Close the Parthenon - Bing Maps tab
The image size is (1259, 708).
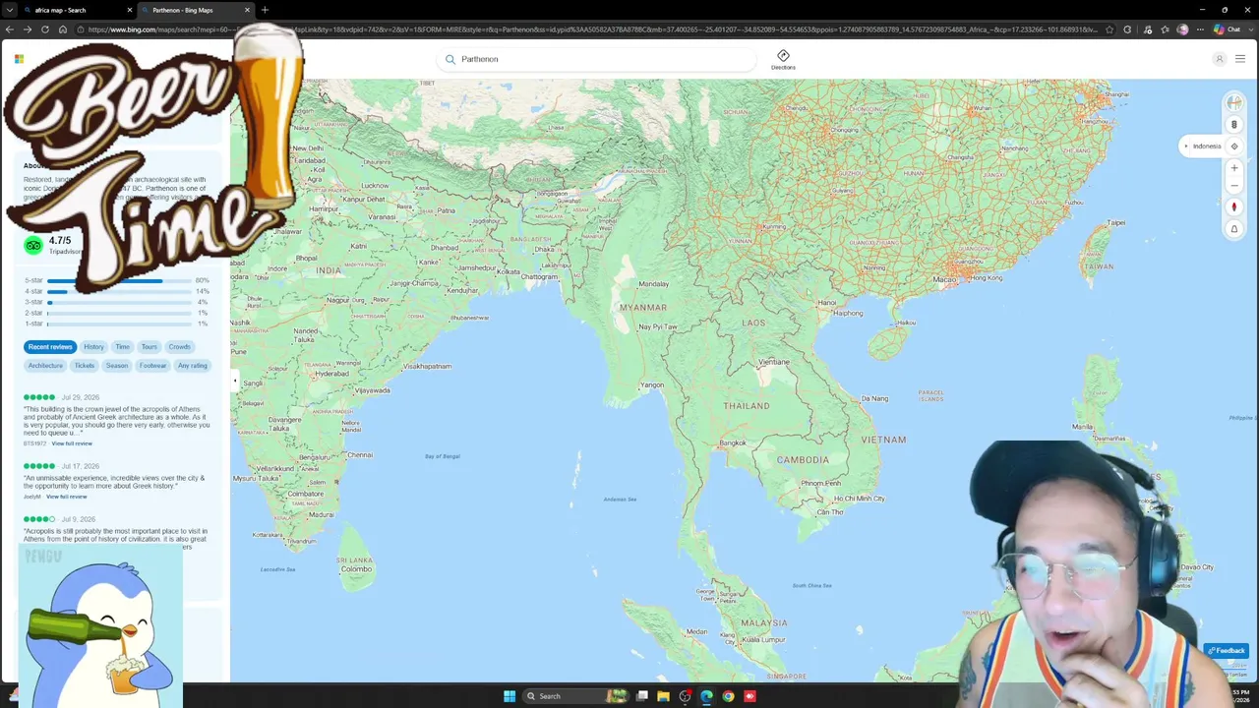247,10
